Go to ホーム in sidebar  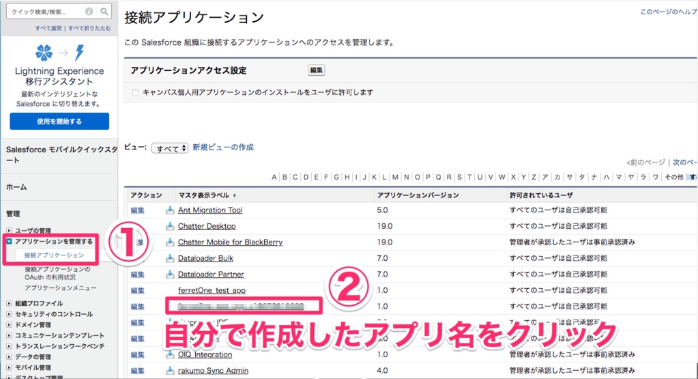coord(16,187)
